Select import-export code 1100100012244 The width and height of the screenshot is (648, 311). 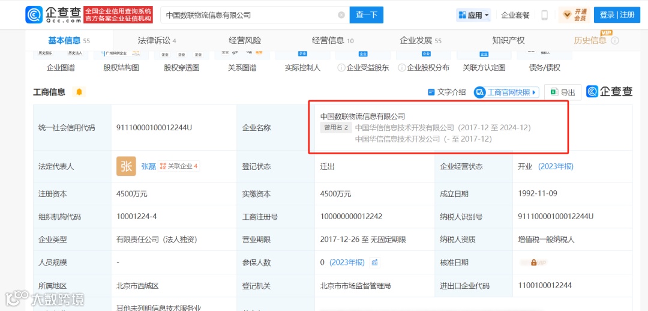point(545,285)
